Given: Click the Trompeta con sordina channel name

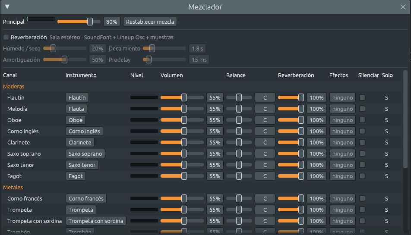Looking at the screenshot, I should [35, 221].
